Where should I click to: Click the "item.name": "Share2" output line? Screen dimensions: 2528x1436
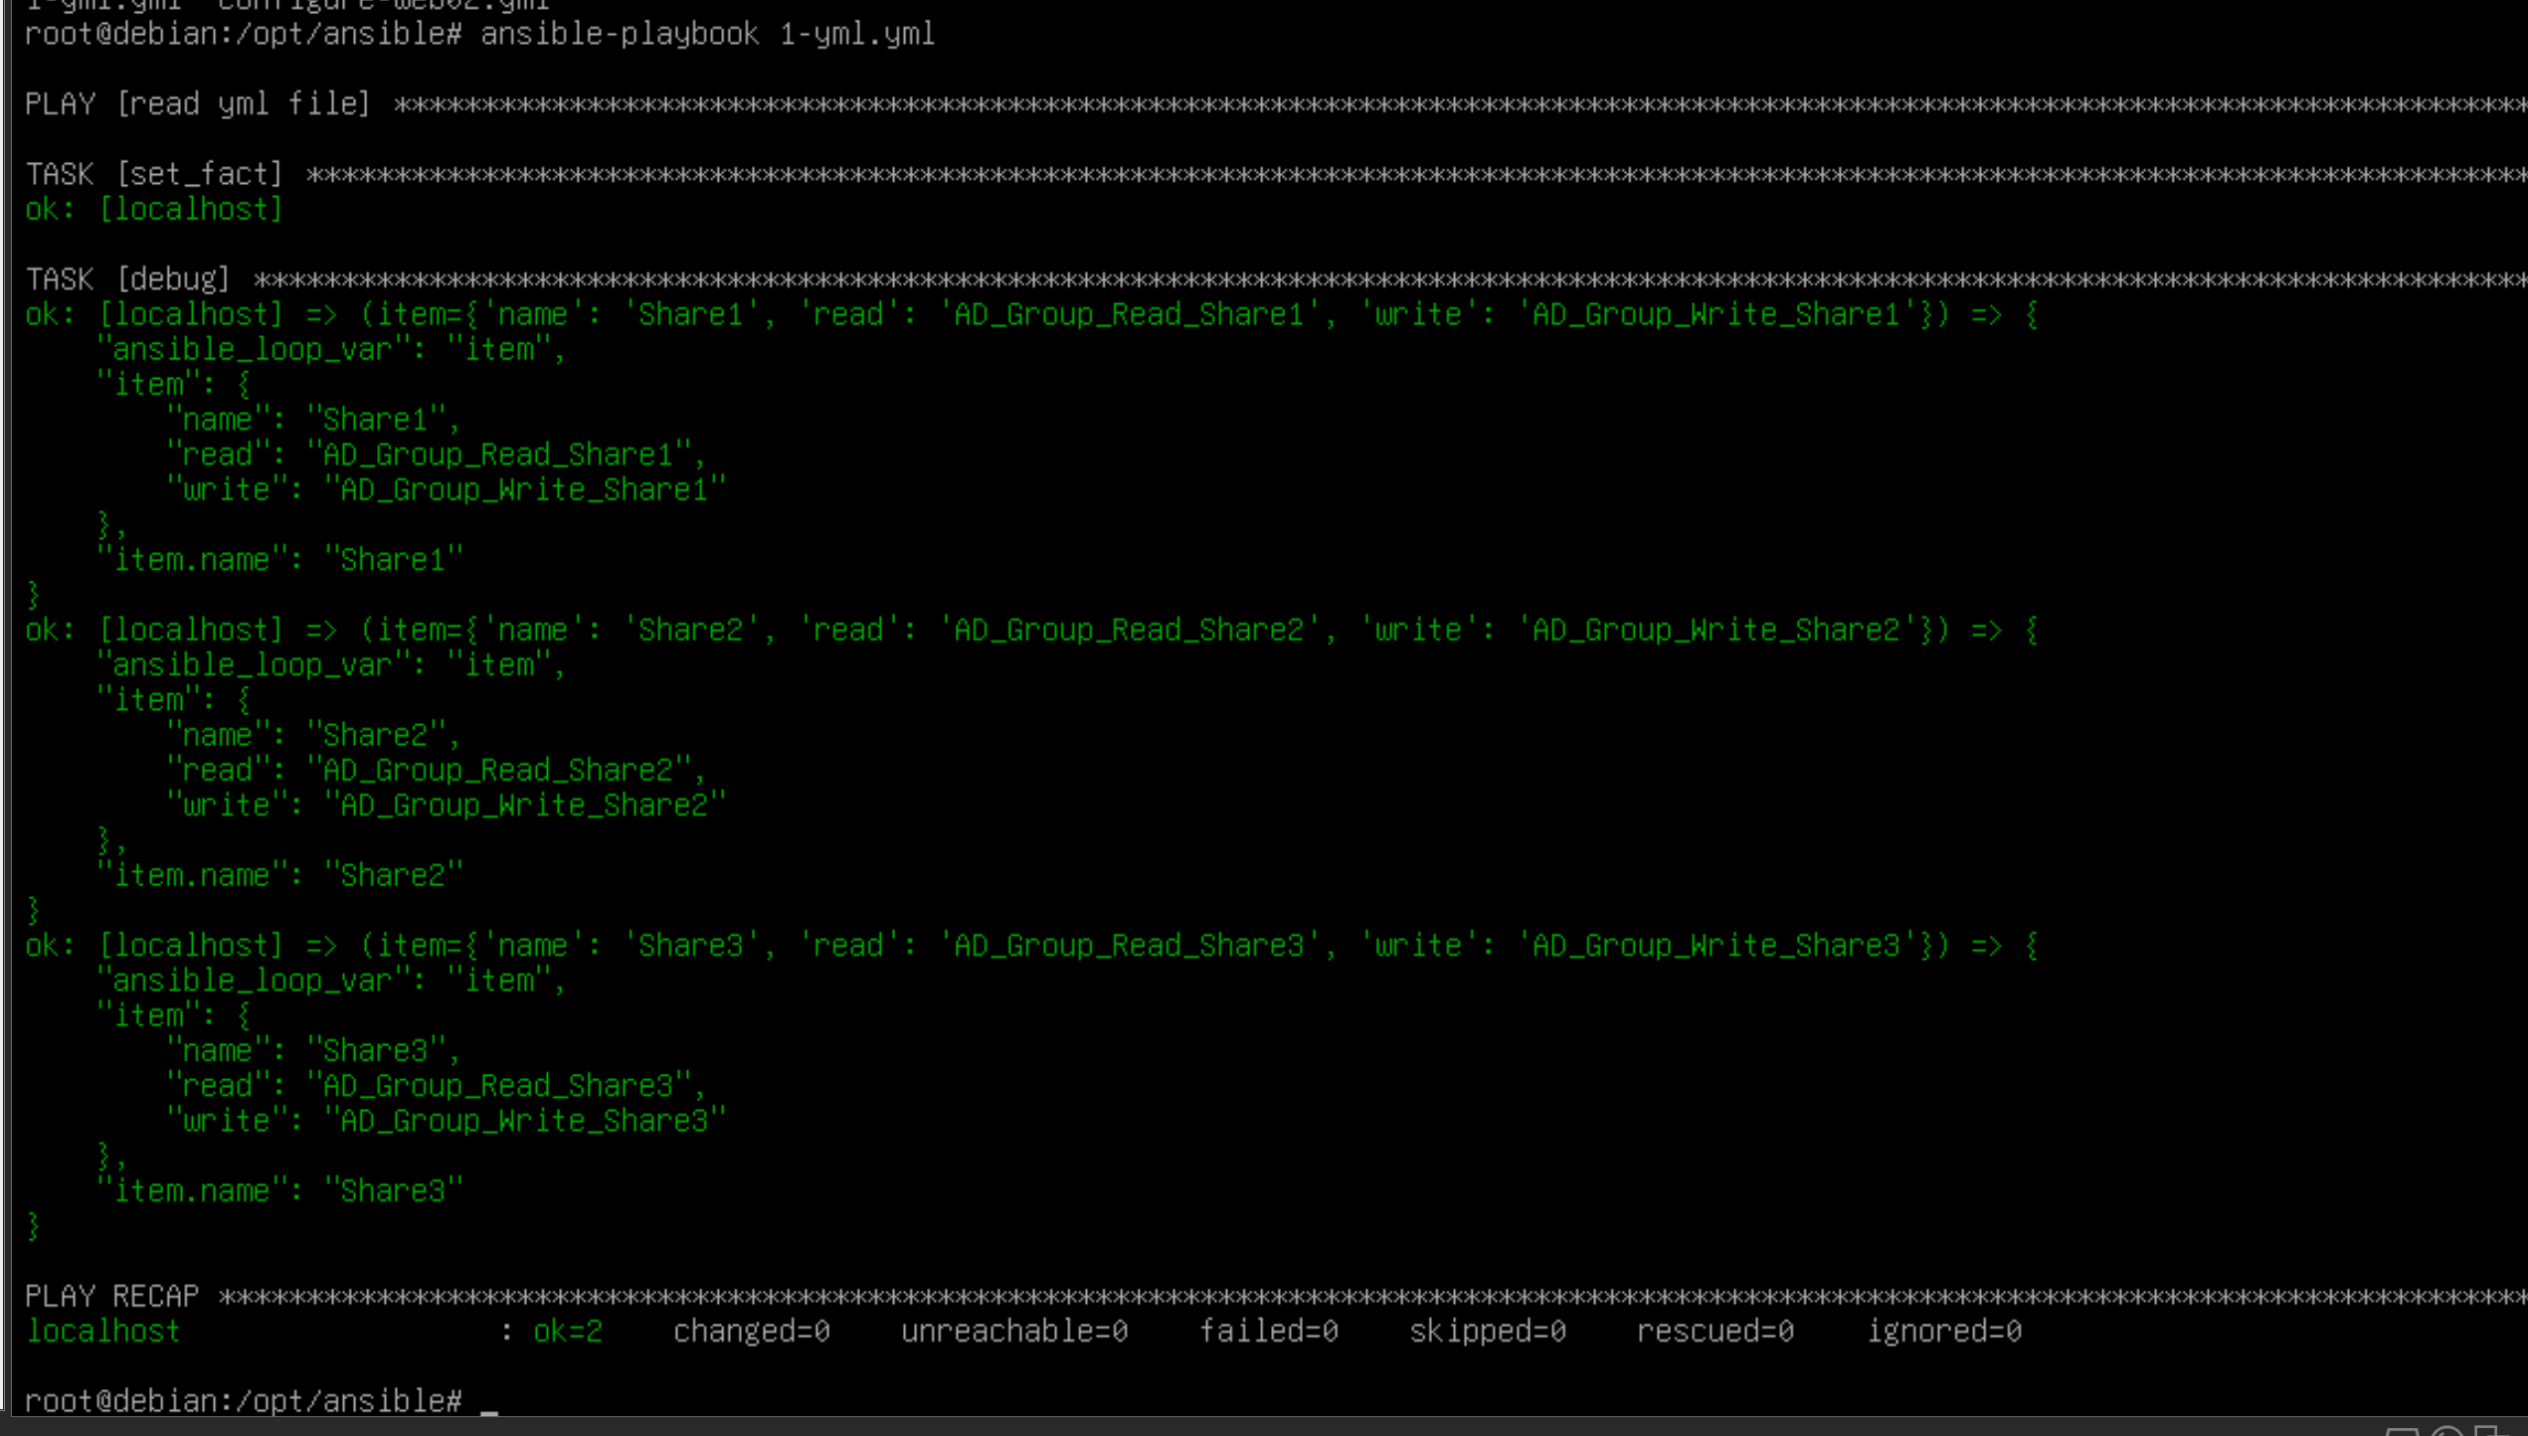(280, 875)
